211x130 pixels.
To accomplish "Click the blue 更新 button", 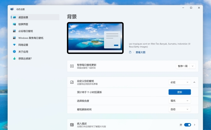I will click(x=180, y=92).
